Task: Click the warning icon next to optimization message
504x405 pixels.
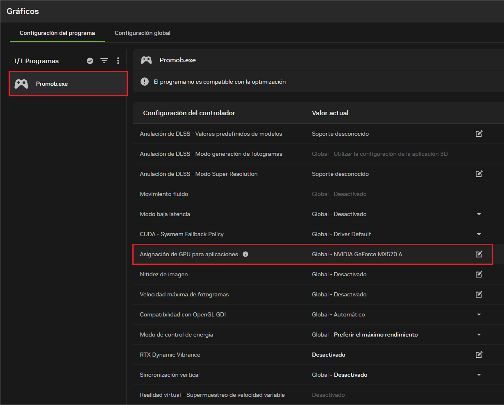Action: click(145, 82)
